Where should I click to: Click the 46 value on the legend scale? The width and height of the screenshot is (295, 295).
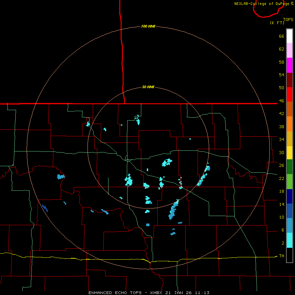pyautogui.click(x=282, y=101)
